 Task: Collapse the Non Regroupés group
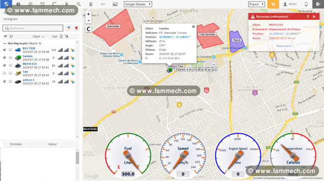coord(4,43)
